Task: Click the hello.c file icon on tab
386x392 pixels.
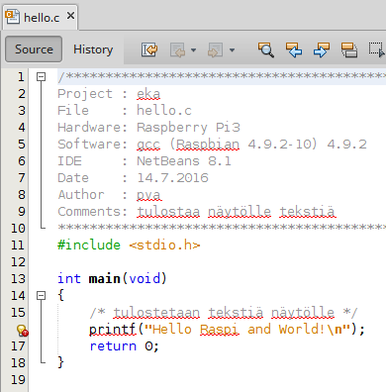Action: 12,17
